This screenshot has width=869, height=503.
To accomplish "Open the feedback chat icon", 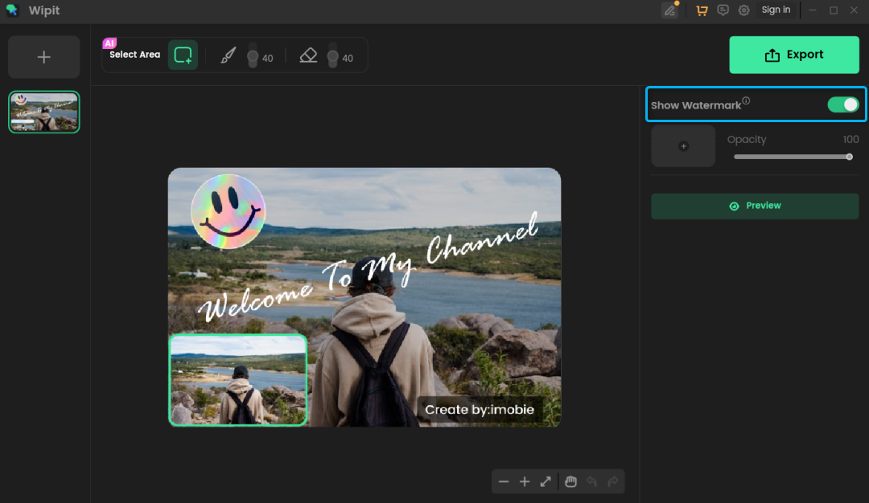I will coord(723,10).
